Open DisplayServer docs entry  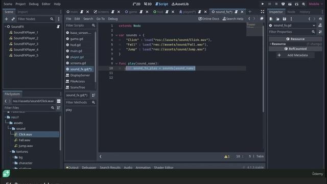[x=80, y=75]
